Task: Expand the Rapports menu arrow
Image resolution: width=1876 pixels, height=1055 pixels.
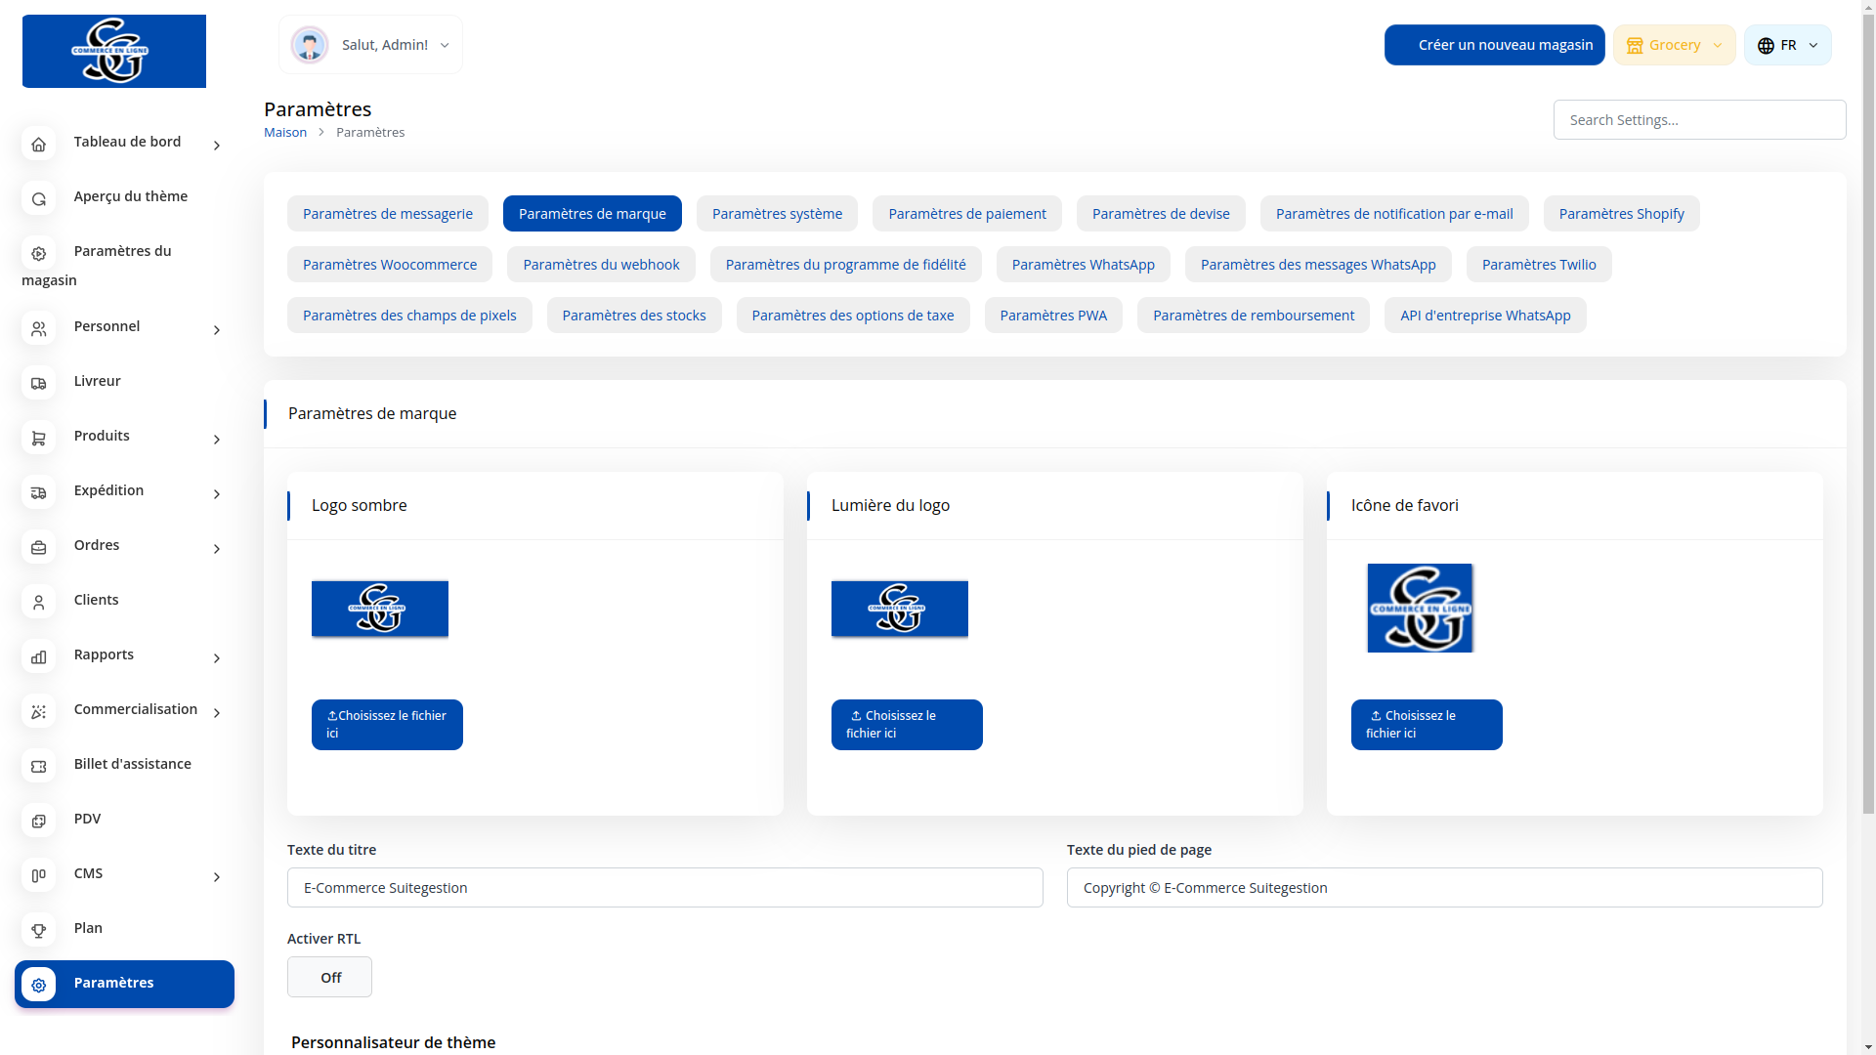Action: (217, 658)
